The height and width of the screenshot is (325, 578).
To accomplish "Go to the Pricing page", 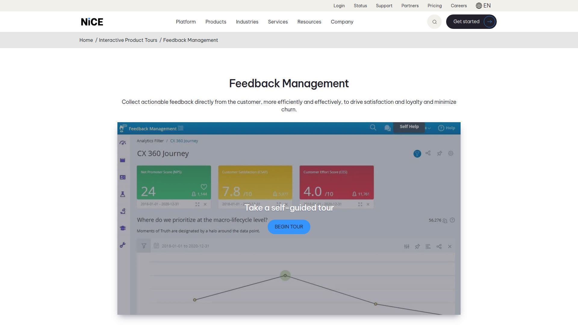I will 435,6.
